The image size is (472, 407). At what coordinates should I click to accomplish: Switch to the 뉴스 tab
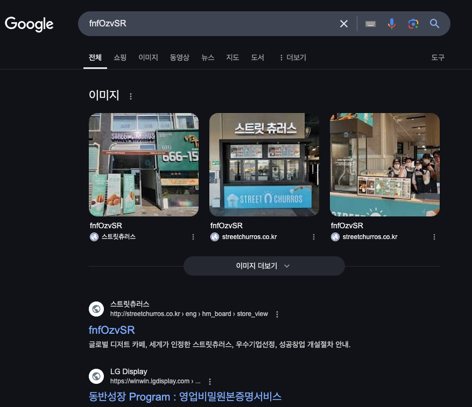(x=208, y=58)
